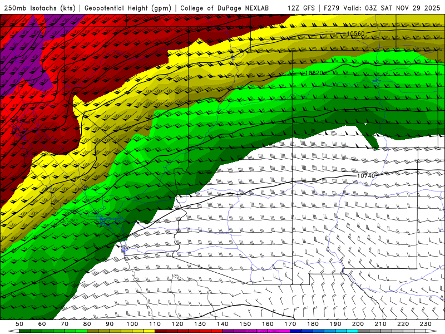
Task: Click the 110 value on the color scale
Action: tap(155, 324)
